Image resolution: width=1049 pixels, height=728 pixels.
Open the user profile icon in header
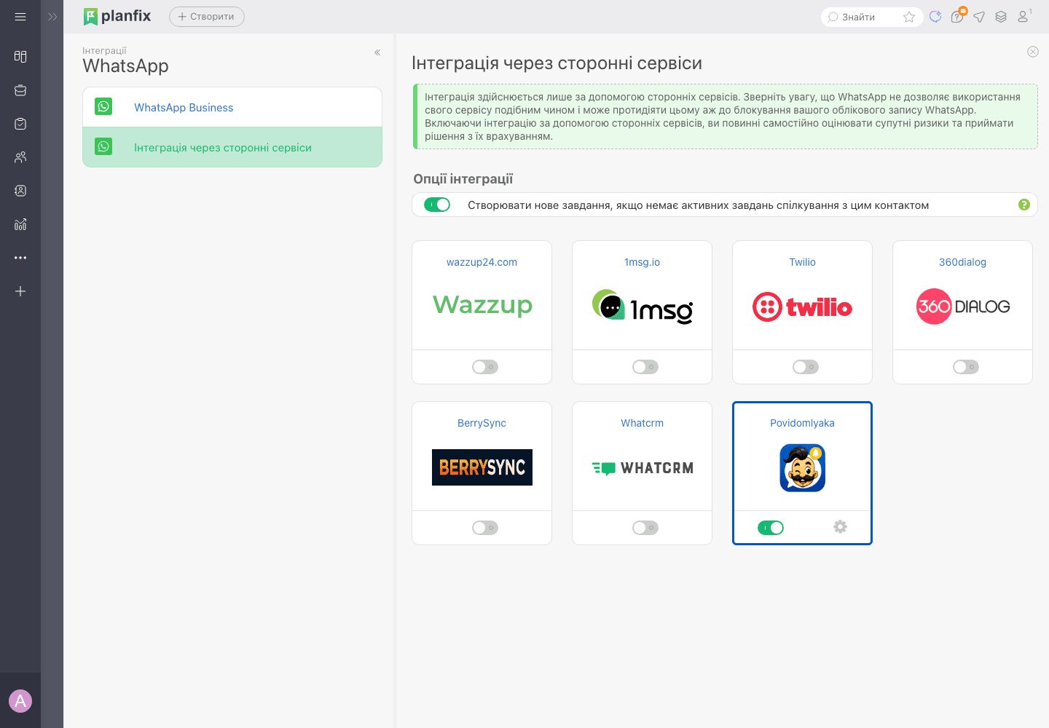coord(1024,16)
